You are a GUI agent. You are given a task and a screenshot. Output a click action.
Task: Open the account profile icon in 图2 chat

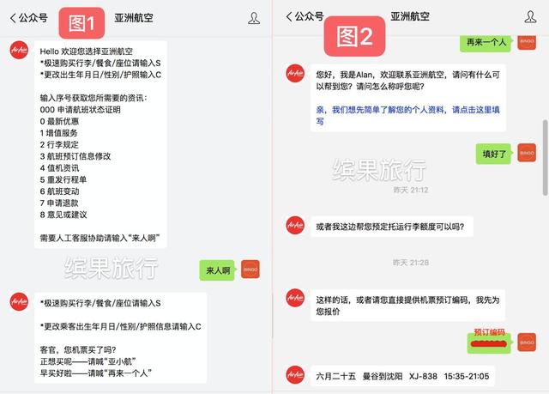tap(530, 16)
